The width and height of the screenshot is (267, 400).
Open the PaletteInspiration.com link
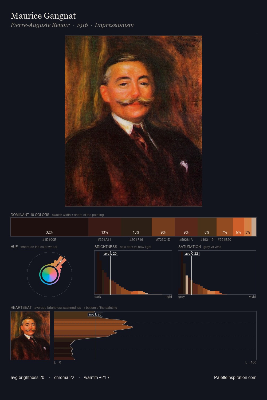coord(235,377)
